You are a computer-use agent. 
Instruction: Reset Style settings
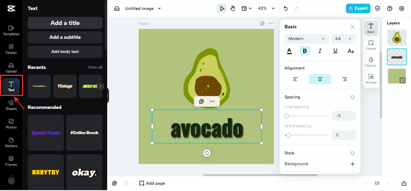pyautogui.click(x=353, y=153)
